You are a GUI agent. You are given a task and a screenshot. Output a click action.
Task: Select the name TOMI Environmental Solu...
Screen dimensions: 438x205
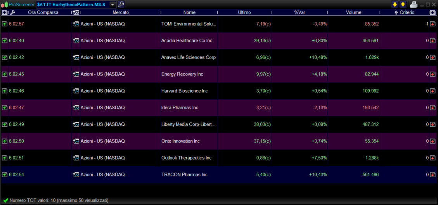coord(189,24)
